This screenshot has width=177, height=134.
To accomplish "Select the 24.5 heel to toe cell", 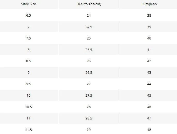I will click(89, 27).
